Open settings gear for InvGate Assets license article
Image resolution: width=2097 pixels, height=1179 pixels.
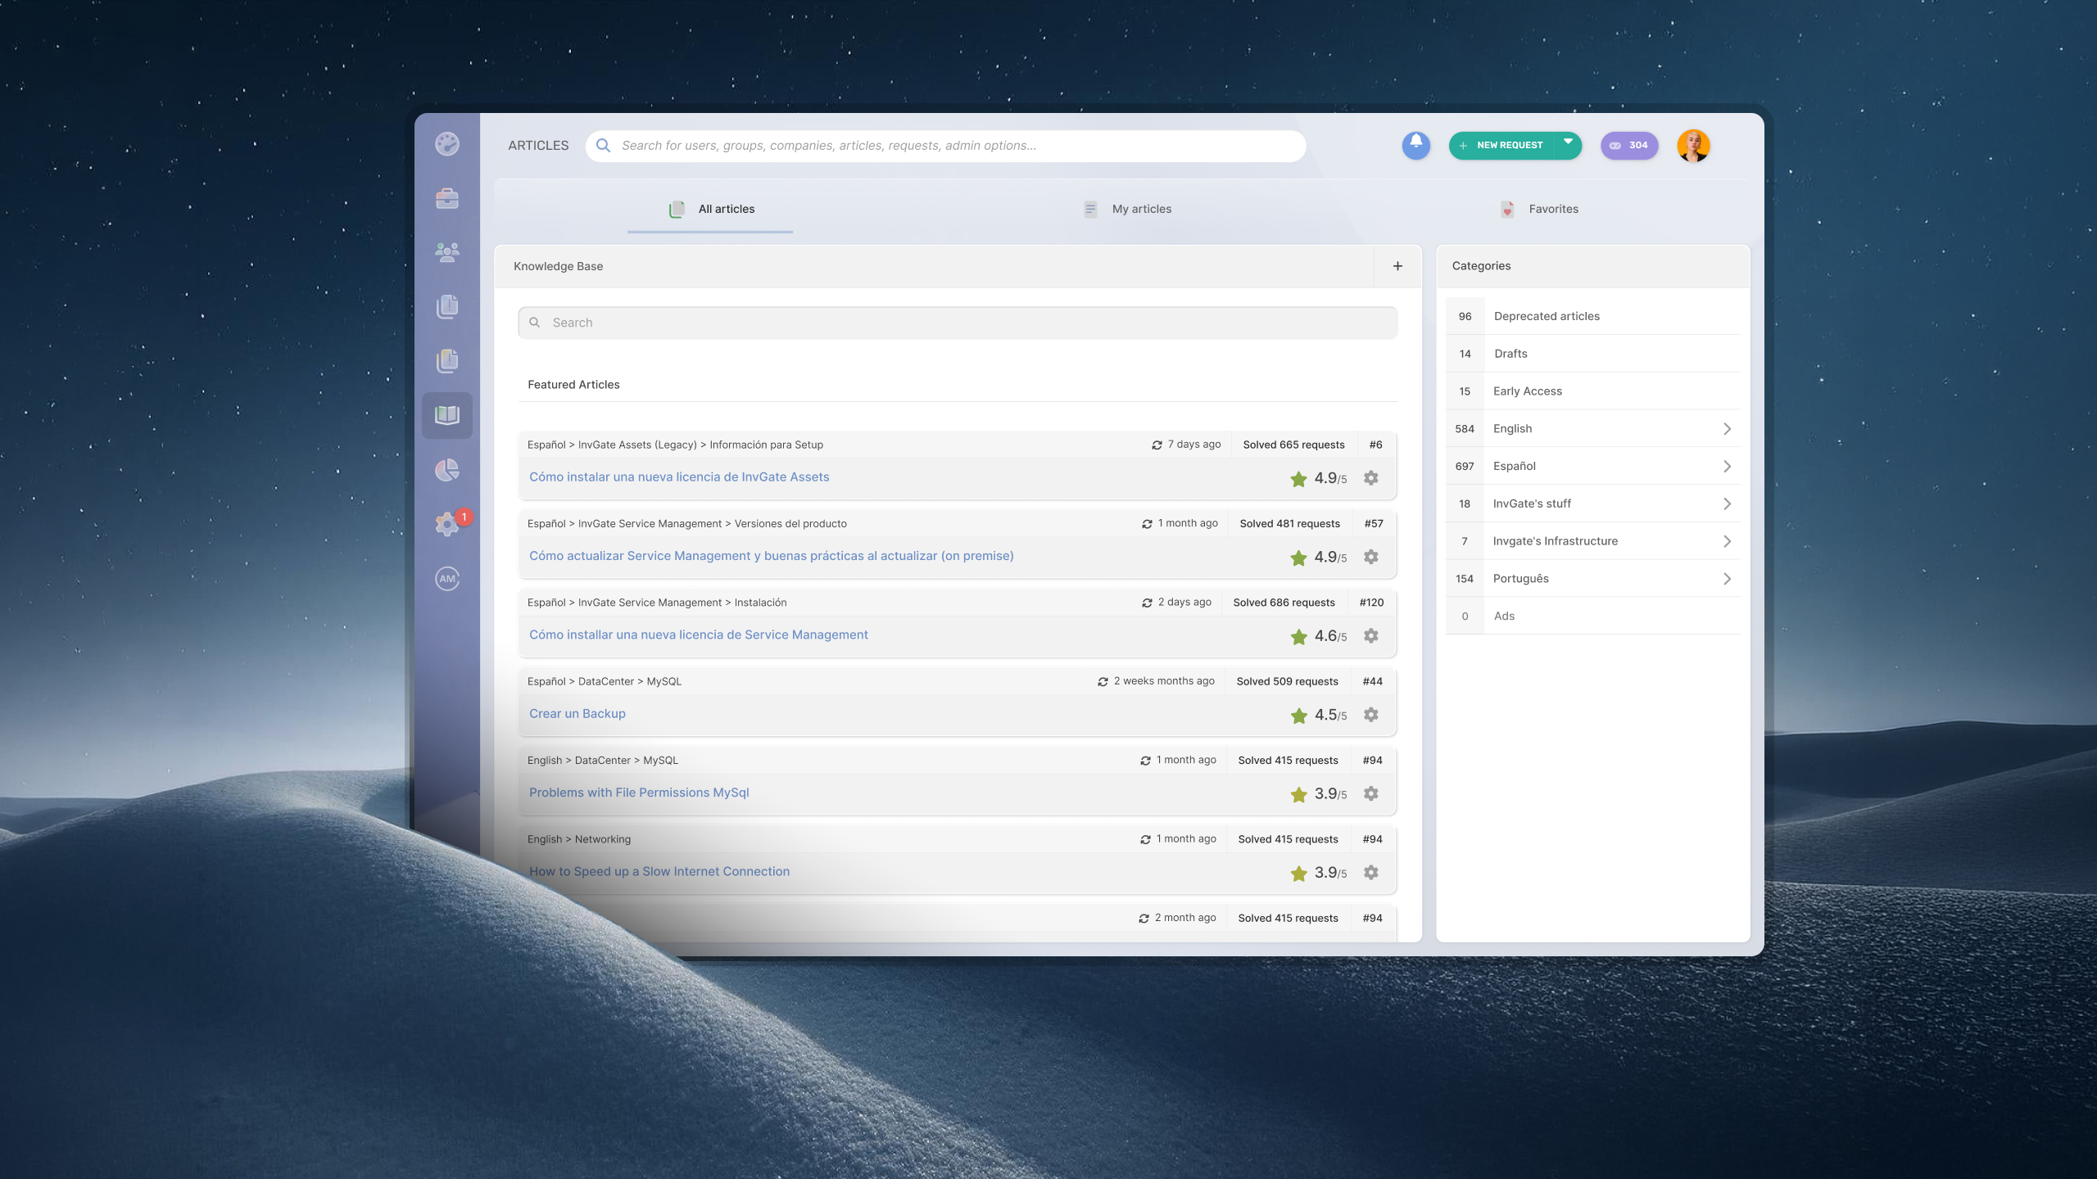coord(1371,478)
